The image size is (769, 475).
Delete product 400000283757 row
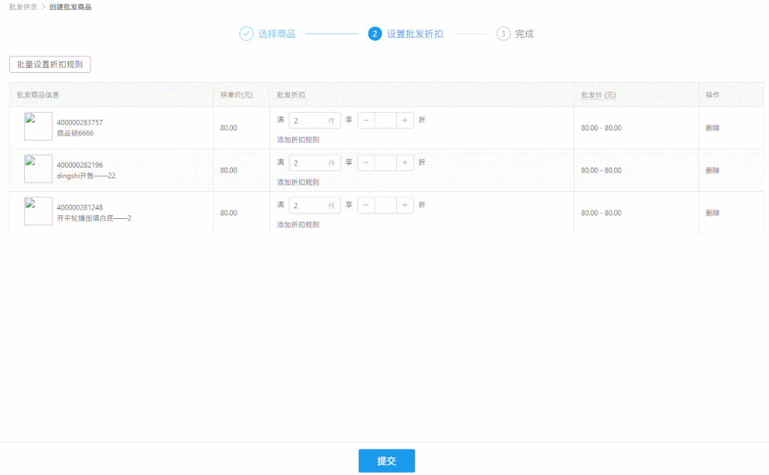point(713,128)
